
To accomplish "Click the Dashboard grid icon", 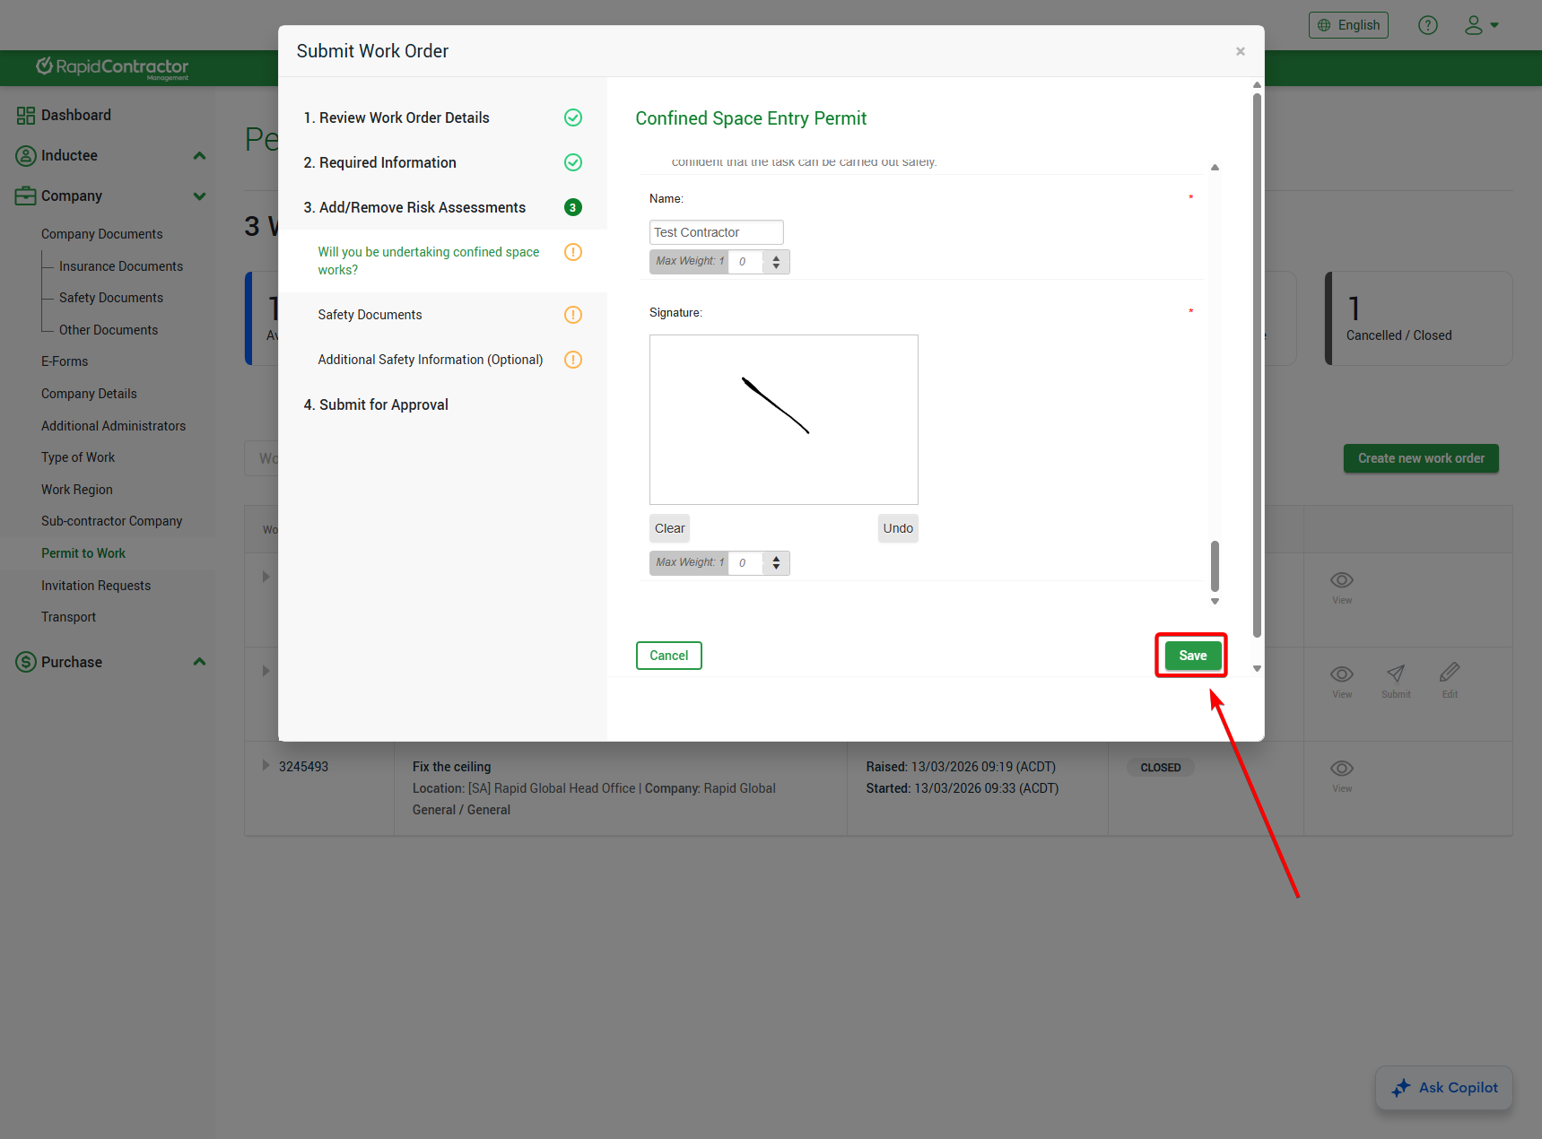I will pyautogui.click(x=25, y=116).
